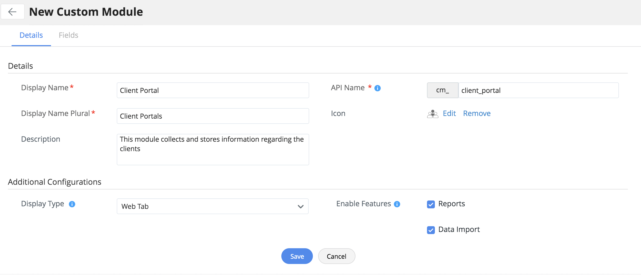Screen dimensions: 641x275
Task: Click the Display Type info icon
Action: click(x=72, y=204)
